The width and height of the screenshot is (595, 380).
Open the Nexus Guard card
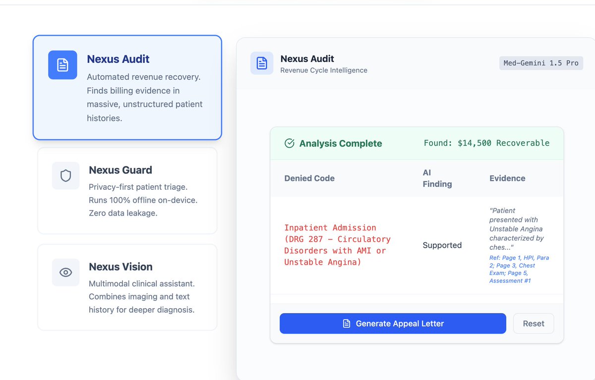click(127, 191)
